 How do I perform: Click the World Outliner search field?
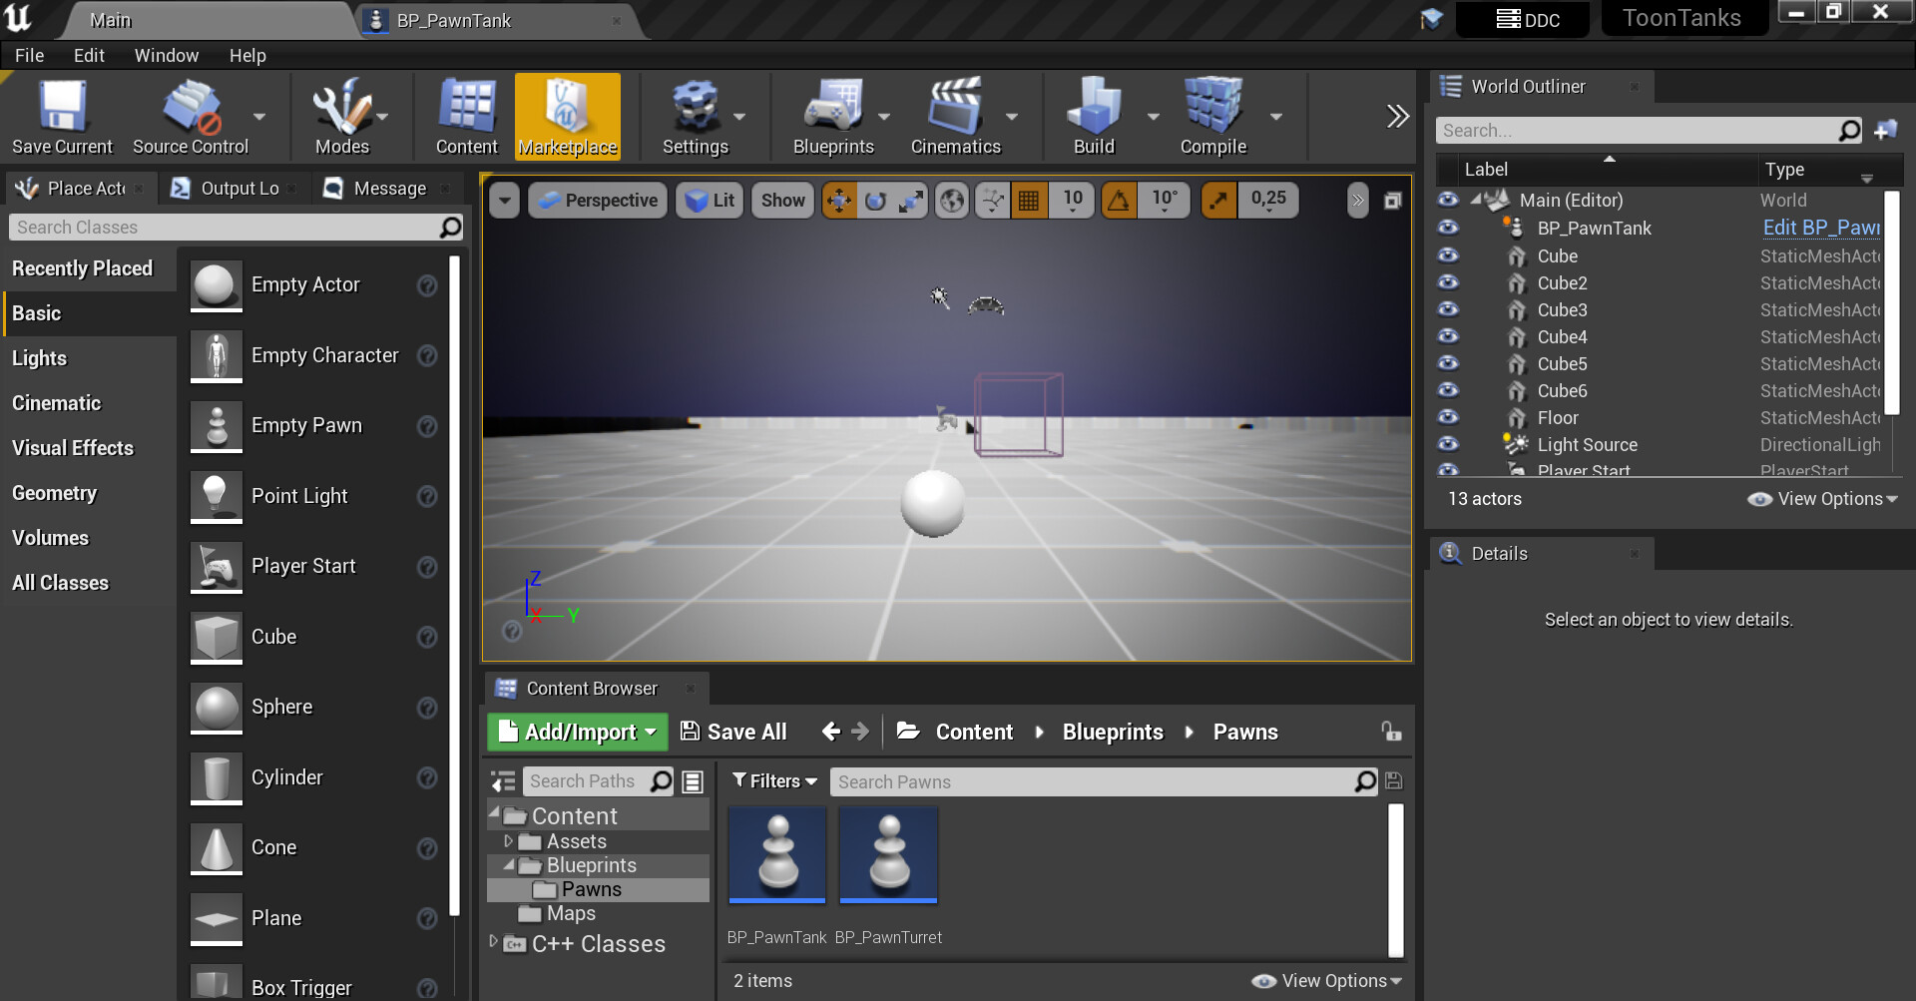coord(1637,131)
